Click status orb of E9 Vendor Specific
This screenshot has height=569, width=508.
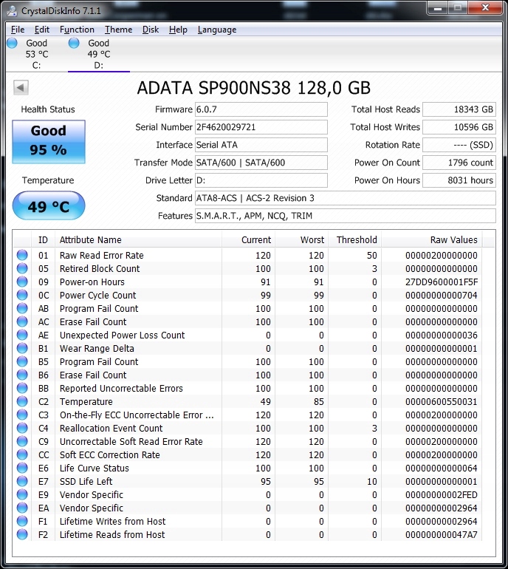pos(22,494)
